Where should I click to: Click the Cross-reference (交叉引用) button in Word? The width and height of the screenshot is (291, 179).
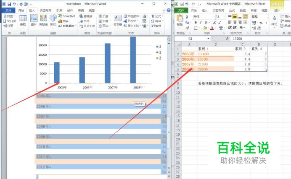coord(87,26)
